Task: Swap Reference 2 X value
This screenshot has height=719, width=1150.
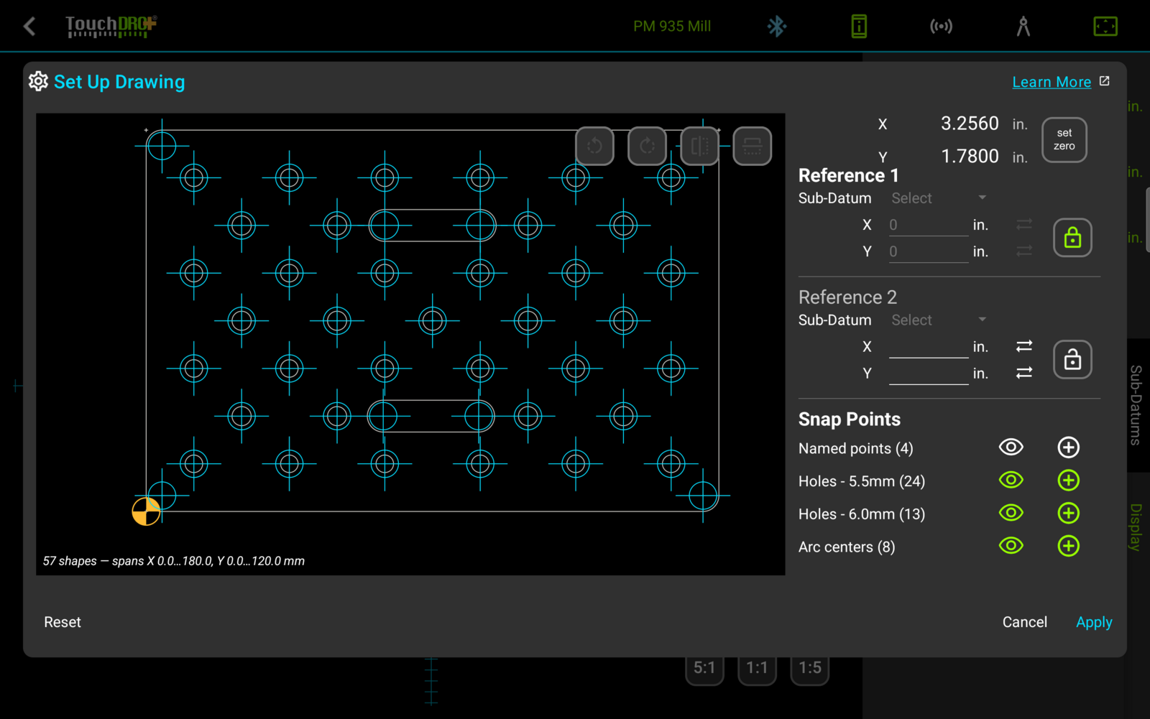Action: 1024,346
